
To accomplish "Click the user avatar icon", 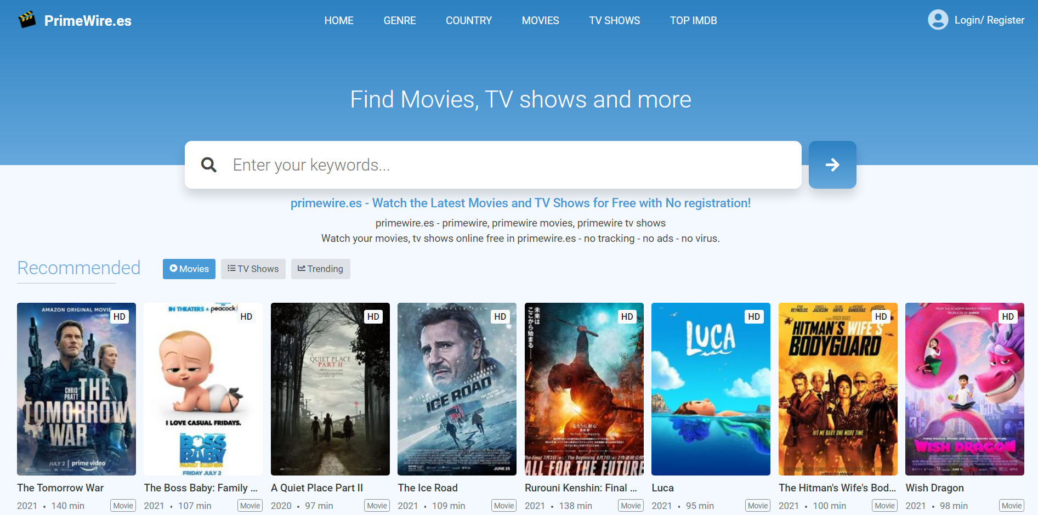I will pyautogui.click(x=938, y=20).
